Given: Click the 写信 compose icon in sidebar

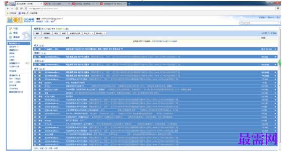Looking at the screenshot, I should click(x=10, y=29).
